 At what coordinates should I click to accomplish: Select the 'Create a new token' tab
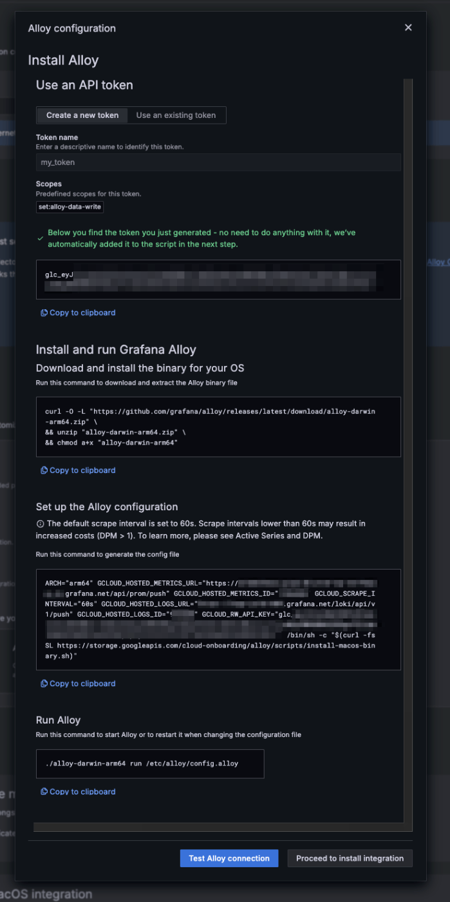(x=82, y=115)
